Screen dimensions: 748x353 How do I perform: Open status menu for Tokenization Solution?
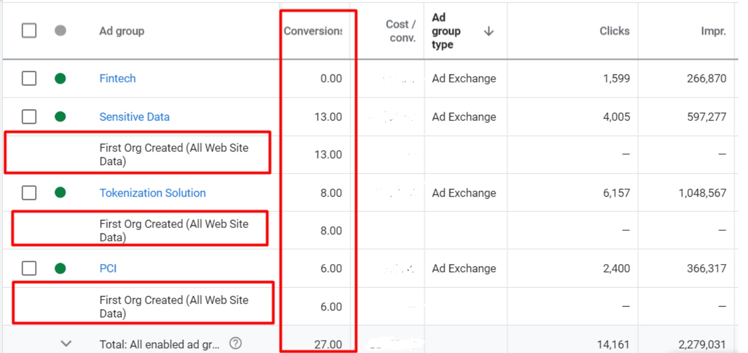(x=60, y=193)
